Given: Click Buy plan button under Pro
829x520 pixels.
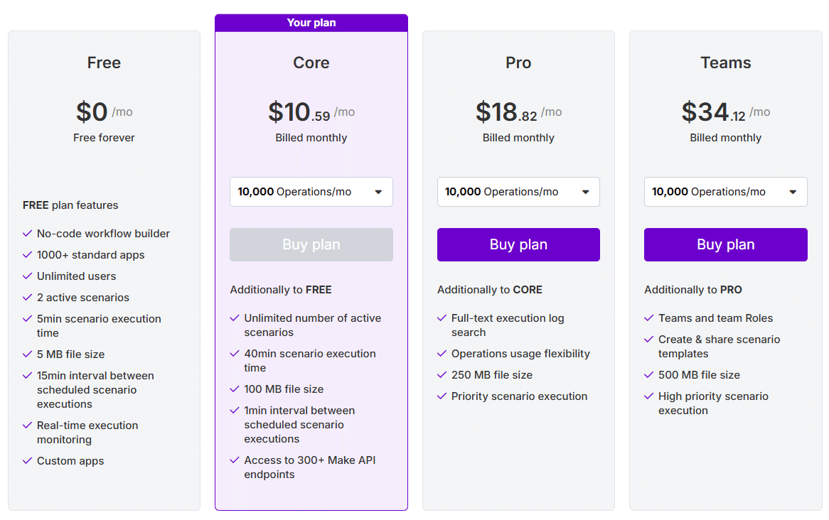Looking at the screenshot, I should (518, 244).
